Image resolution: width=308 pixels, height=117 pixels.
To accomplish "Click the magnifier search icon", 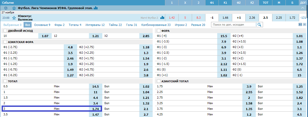I will click(260, 25).
